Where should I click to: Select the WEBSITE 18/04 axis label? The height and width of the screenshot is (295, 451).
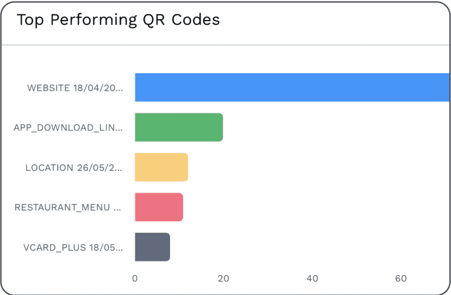(75, 88)
